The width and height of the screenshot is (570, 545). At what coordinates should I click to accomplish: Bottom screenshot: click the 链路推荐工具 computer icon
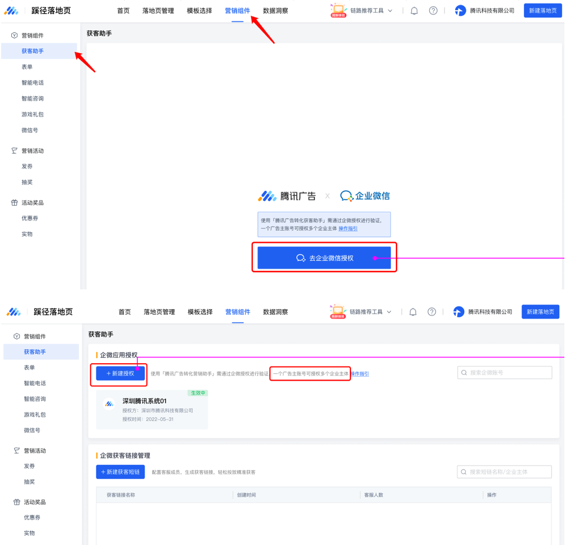[338, 312]
